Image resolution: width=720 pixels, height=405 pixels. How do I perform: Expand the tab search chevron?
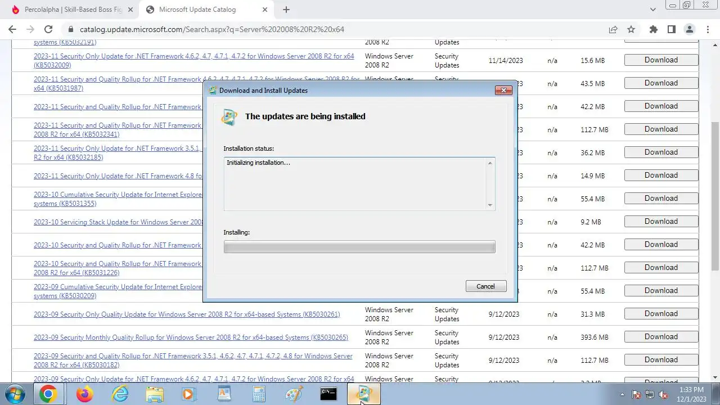tap(653, 10)
